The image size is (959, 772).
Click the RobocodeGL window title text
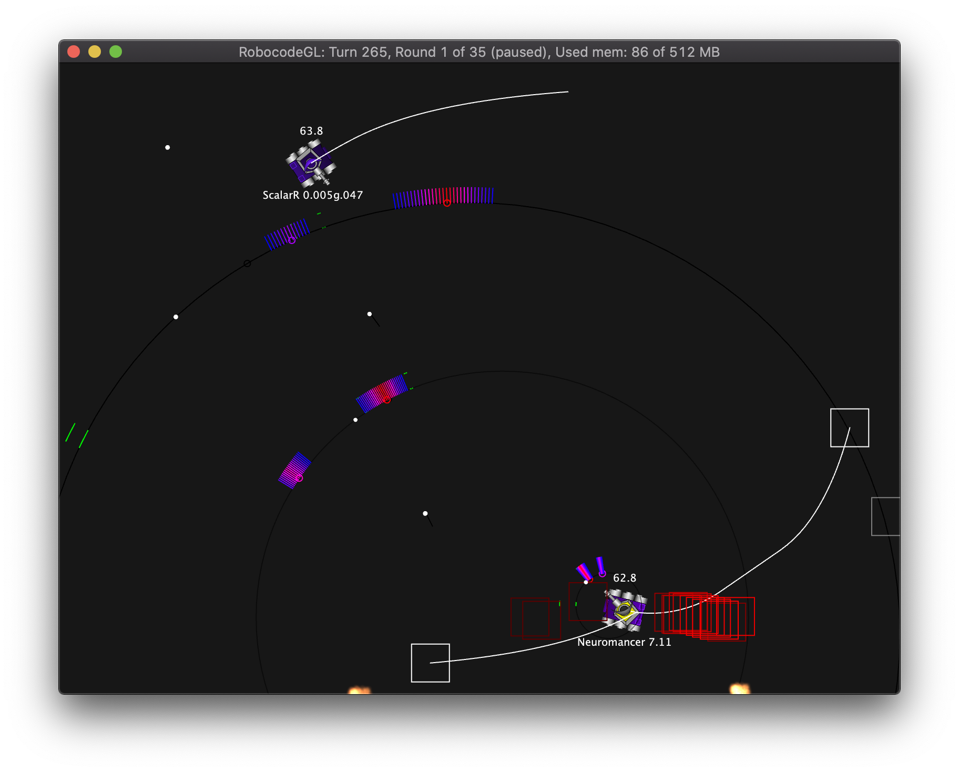(x=479, y=52)
